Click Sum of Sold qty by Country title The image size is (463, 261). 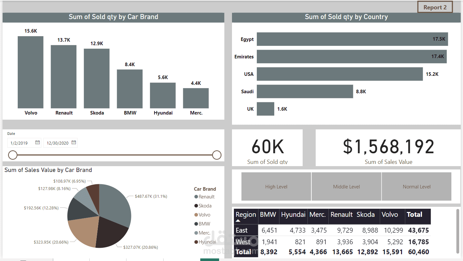click(x=346, y=17)
